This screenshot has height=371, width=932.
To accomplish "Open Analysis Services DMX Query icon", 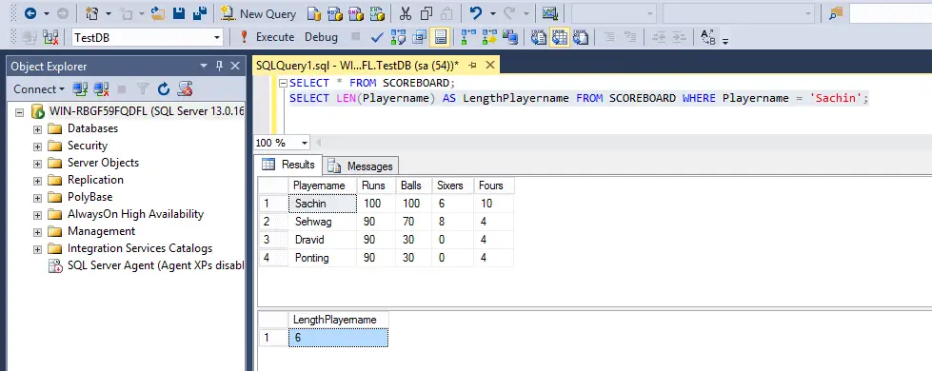I will (x=355, y=13).
